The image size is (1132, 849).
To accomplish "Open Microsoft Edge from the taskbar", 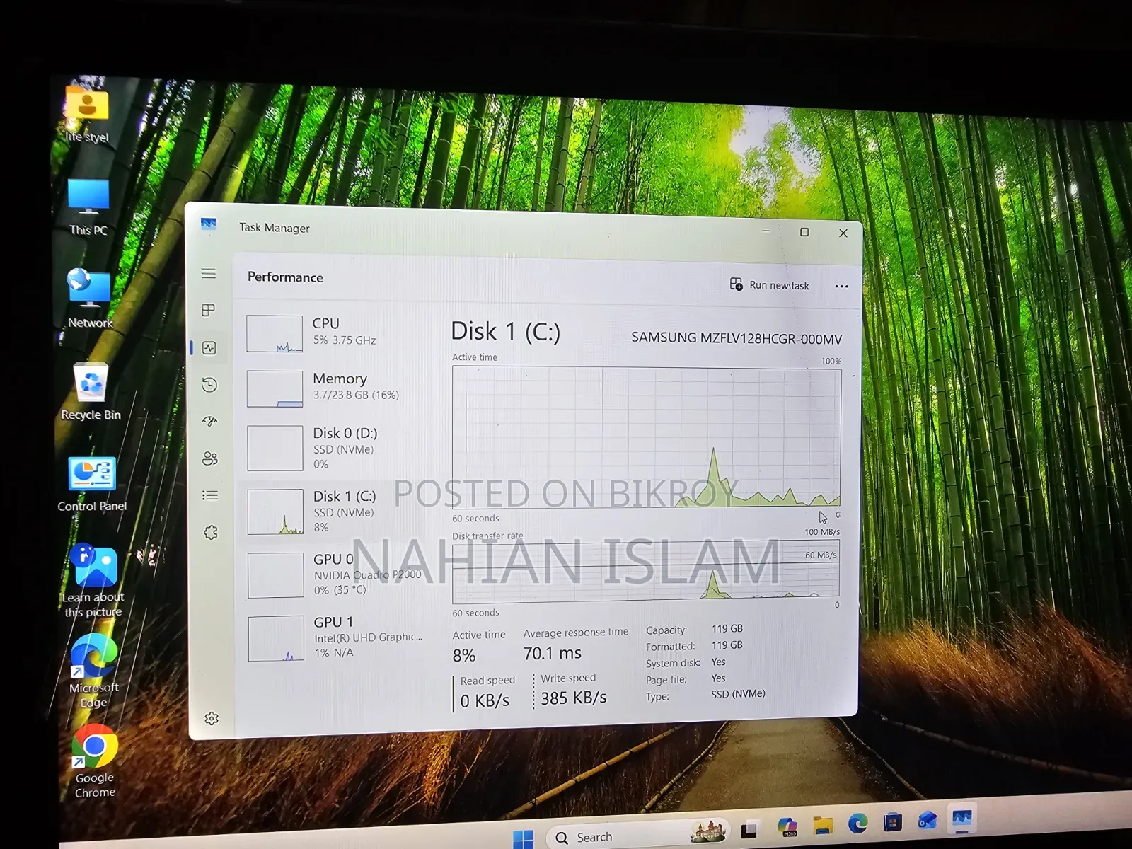I will pyautogui.click(x=857, y=824).
